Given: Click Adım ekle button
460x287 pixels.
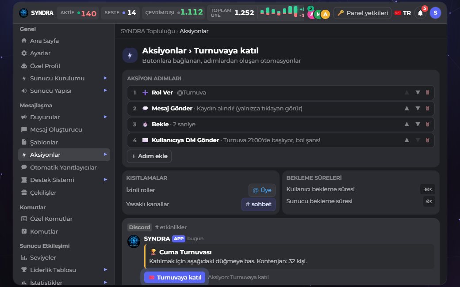Looking at the screenshot, I should click(149, 156).
